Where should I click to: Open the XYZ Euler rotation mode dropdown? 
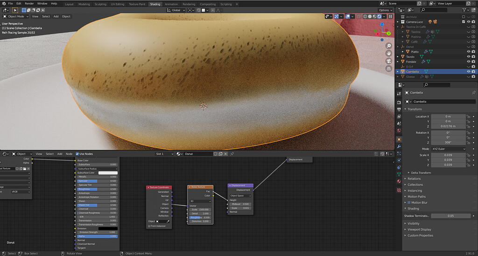[449, 149]
